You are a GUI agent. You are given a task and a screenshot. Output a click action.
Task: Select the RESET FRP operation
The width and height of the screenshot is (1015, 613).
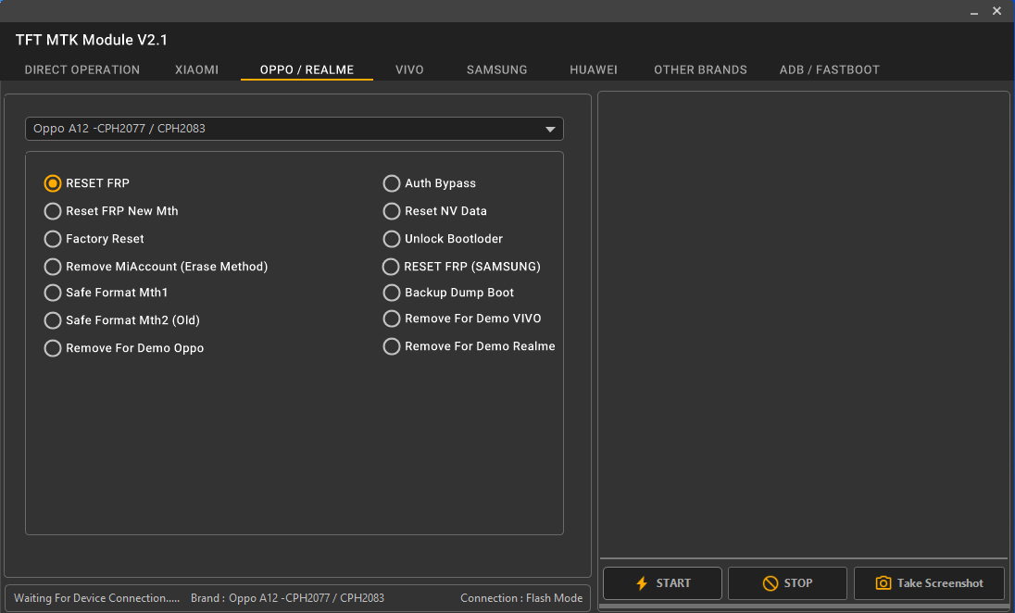pos(53,183)
